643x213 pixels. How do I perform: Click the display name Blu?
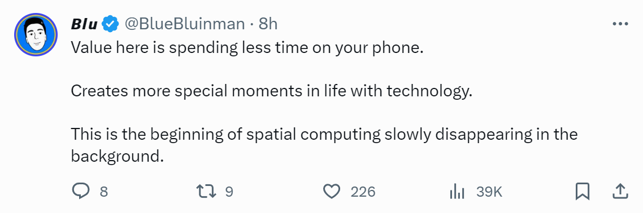84,24
